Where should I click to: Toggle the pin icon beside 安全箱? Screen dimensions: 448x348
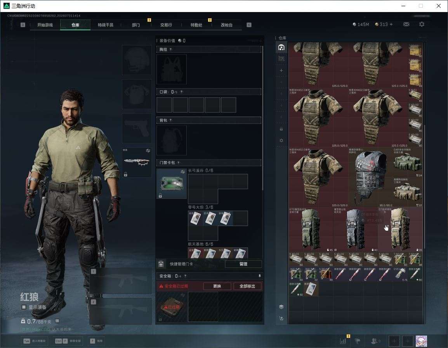point(259,276)
